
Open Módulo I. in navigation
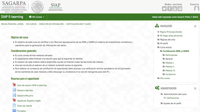click(170, 63)
